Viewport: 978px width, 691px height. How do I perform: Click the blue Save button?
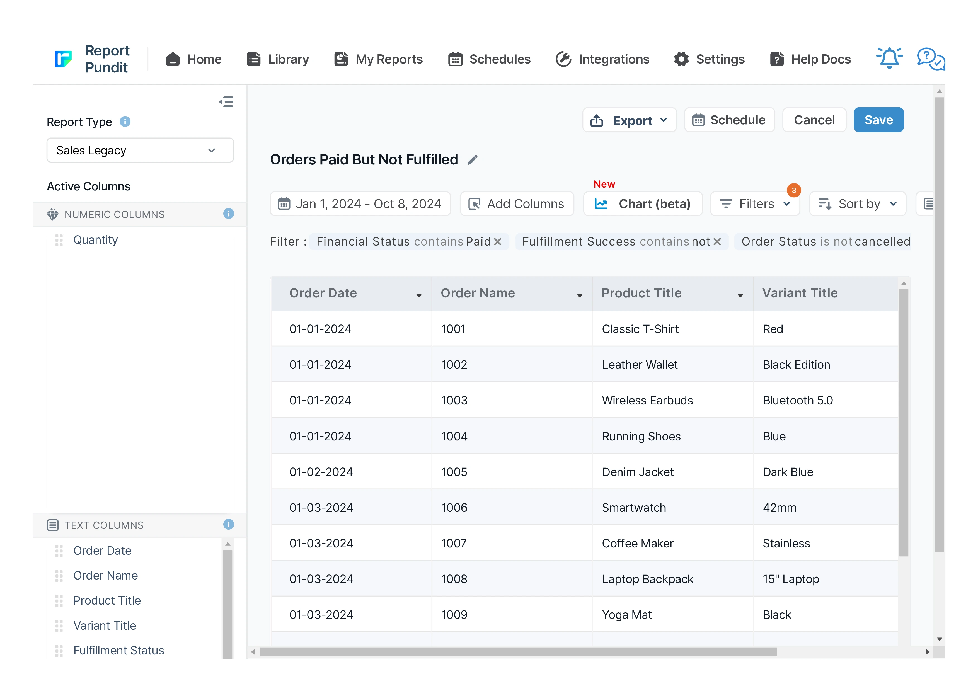[x=878, y=120]
